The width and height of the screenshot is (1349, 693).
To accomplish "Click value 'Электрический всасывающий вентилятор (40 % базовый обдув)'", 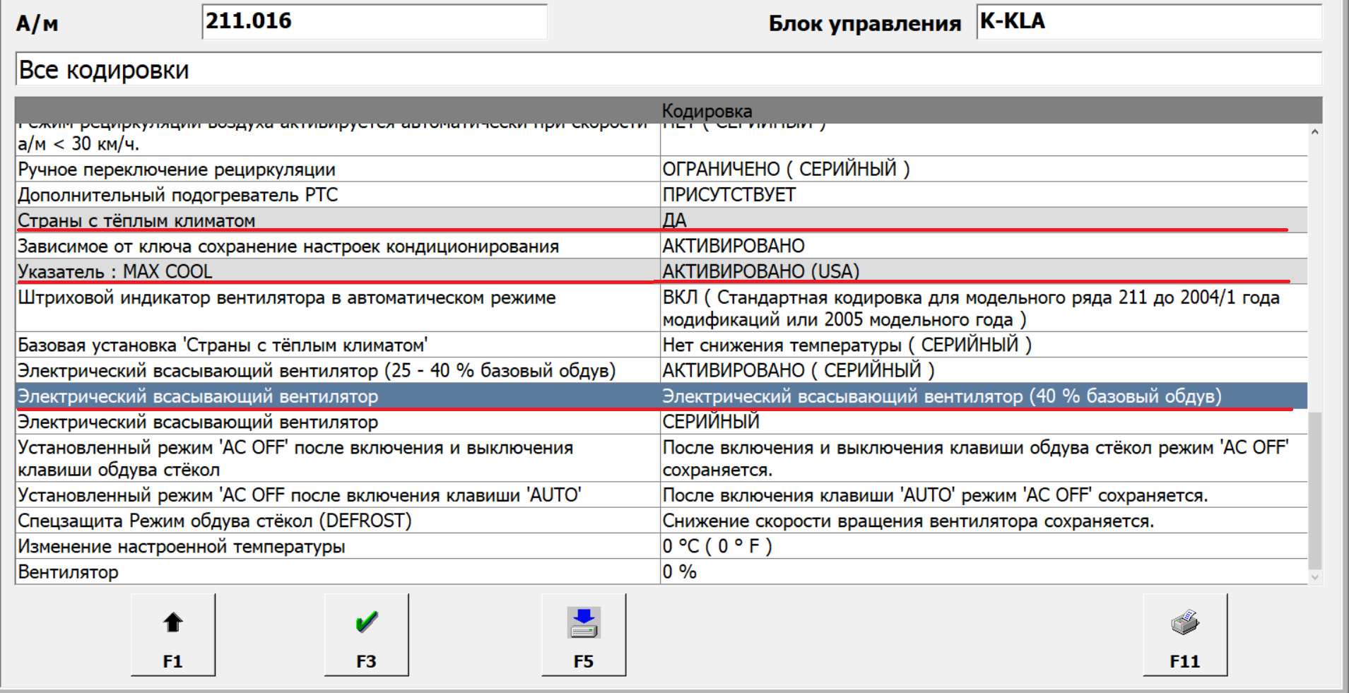I will coord(984,396).
